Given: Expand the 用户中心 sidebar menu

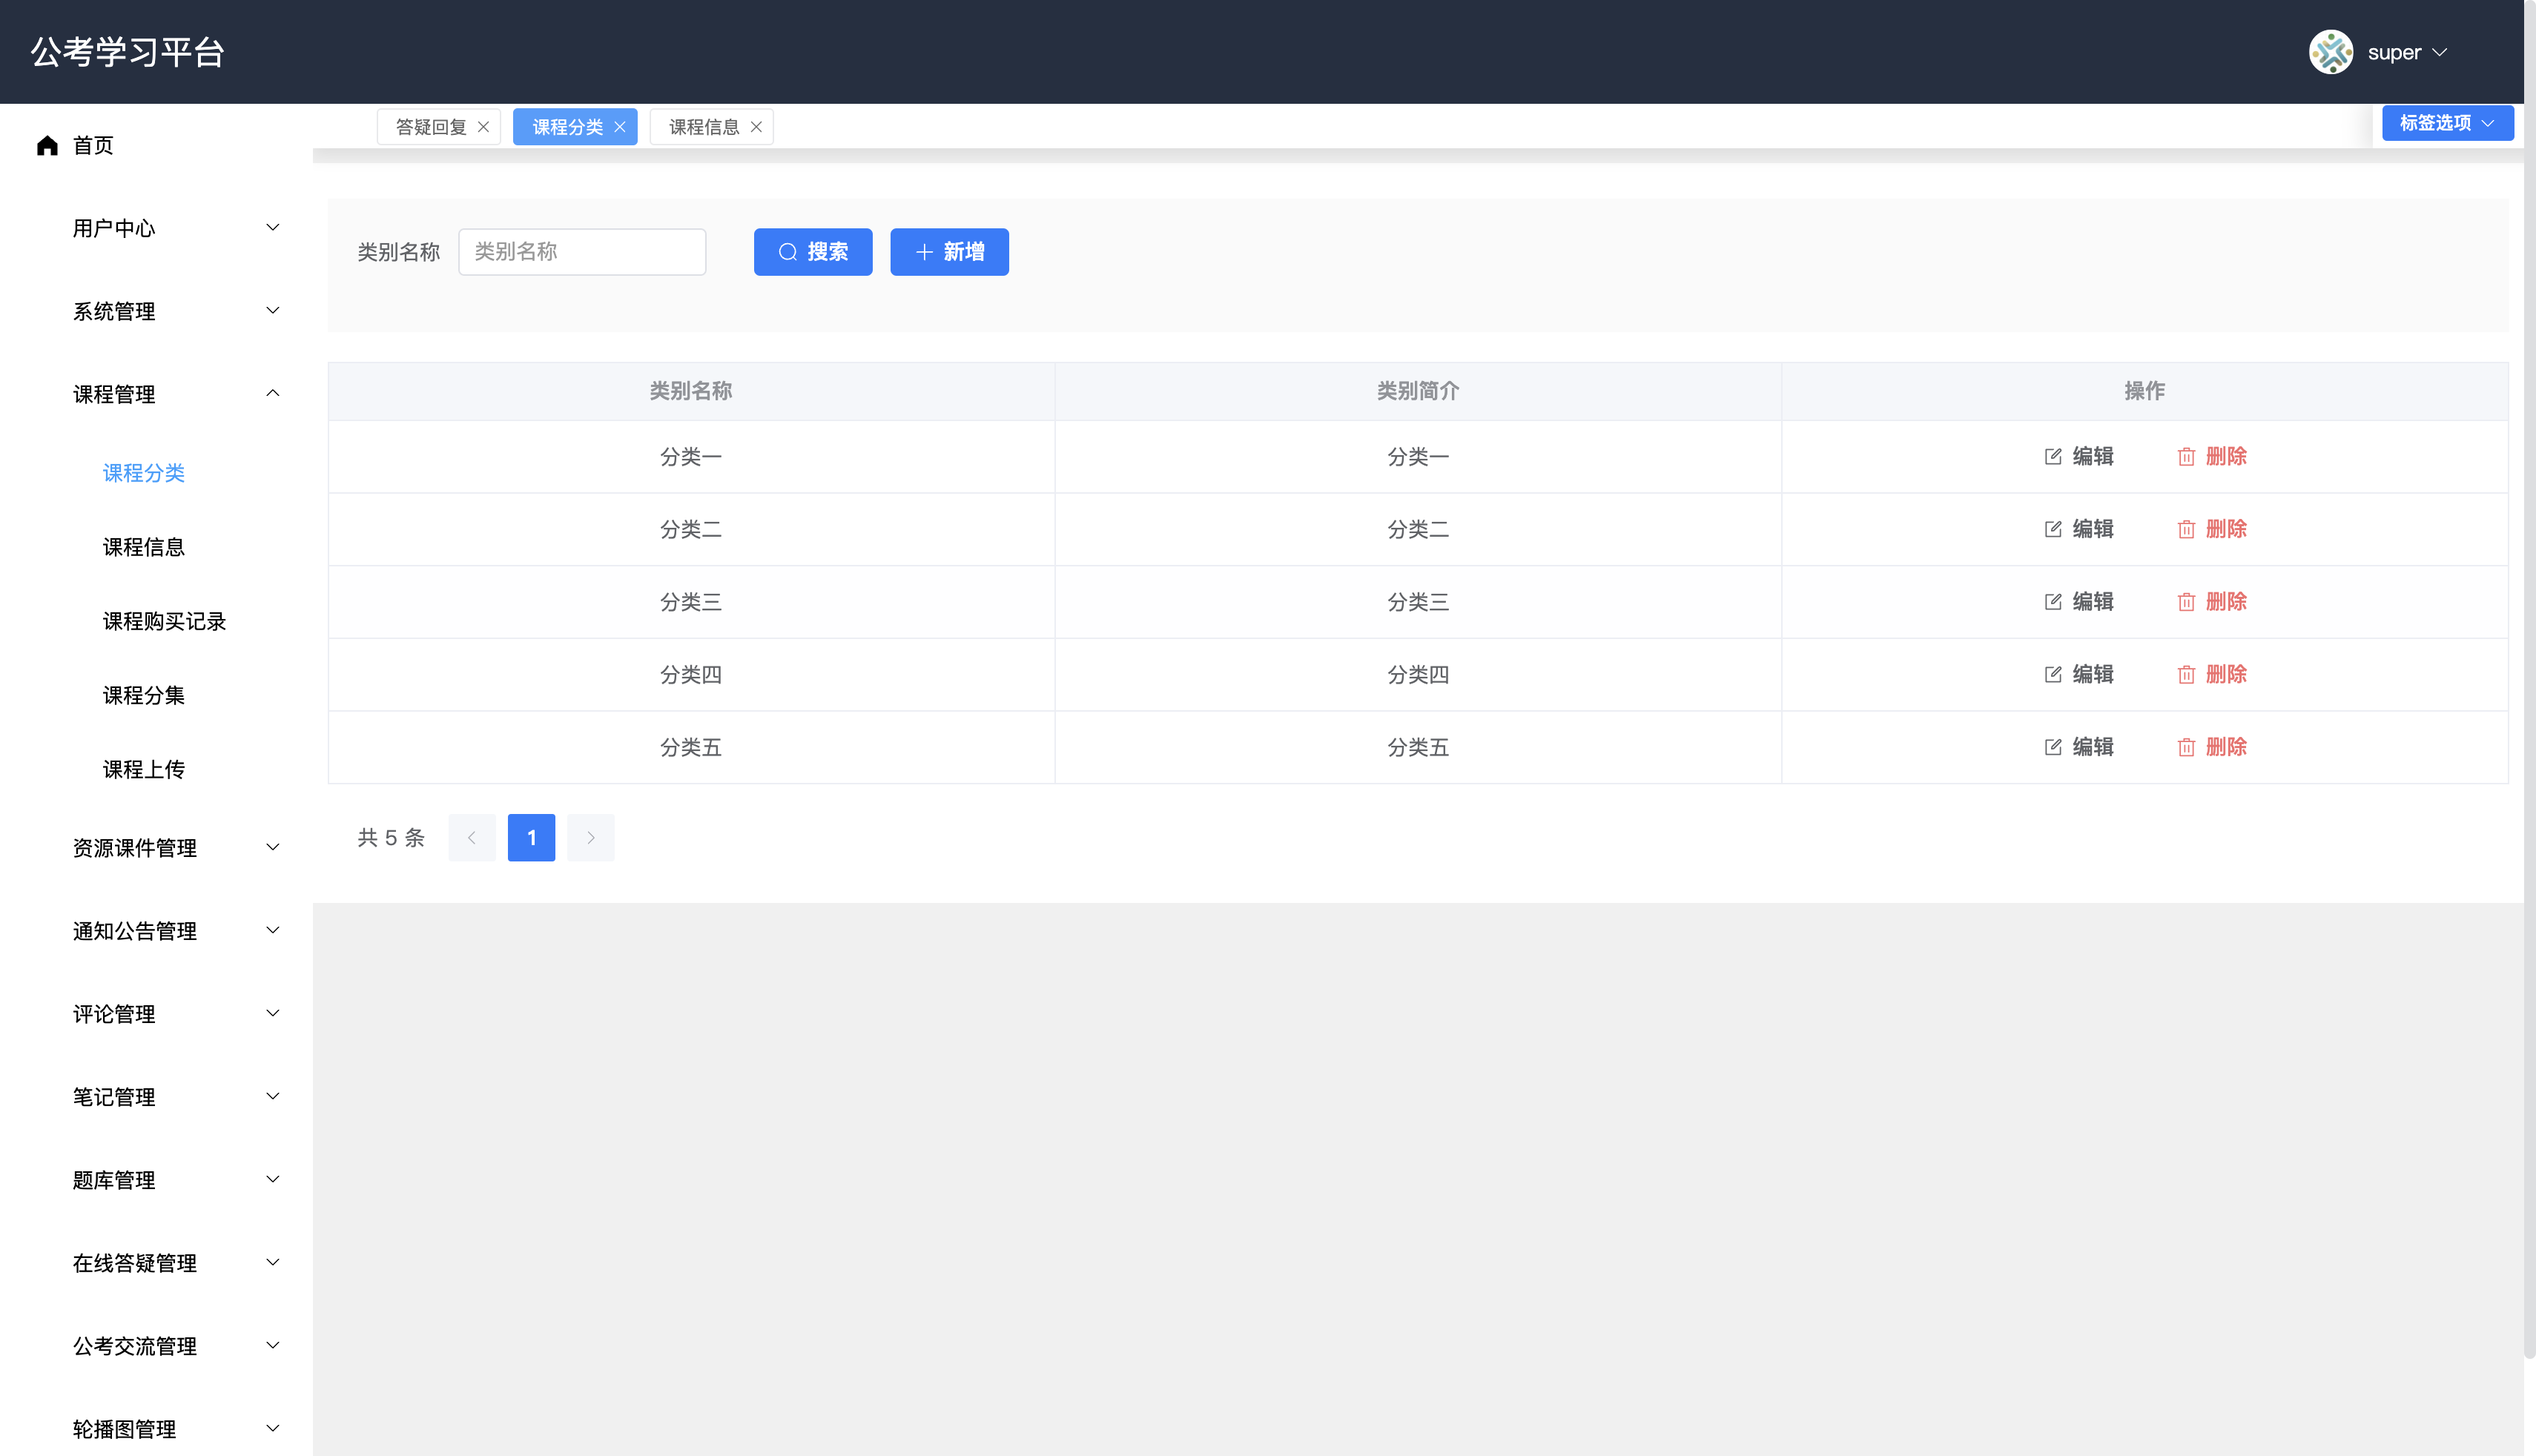Looking at the screenshot, I should click(175, 228).
